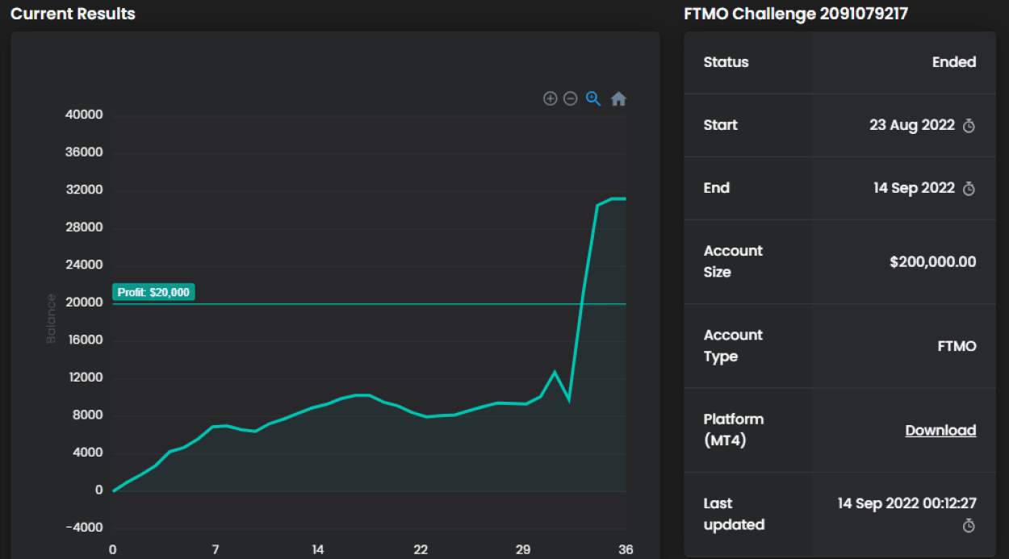Select the Ended status value
The height and width of the screenshot is (559, 1009).
point(954,62)
